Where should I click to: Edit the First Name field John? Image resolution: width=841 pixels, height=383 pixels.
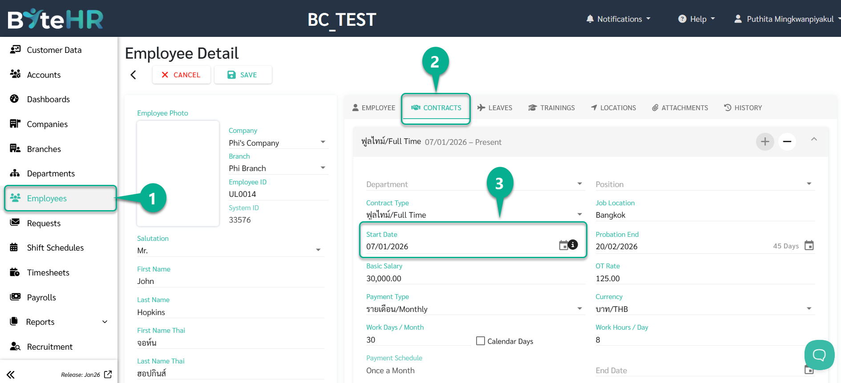[x=230, y=281]
